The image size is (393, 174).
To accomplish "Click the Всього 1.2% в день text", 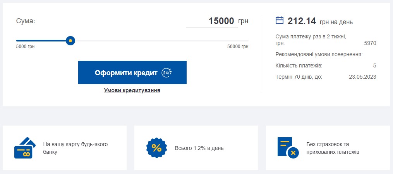I will 199,148.
